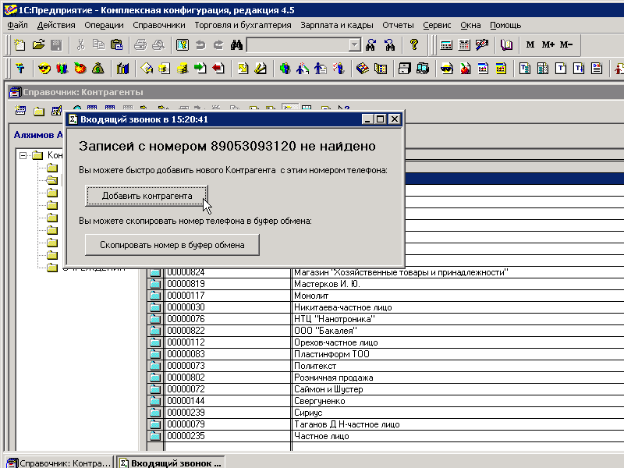Click the M+ memory add button

coord(548,45)
